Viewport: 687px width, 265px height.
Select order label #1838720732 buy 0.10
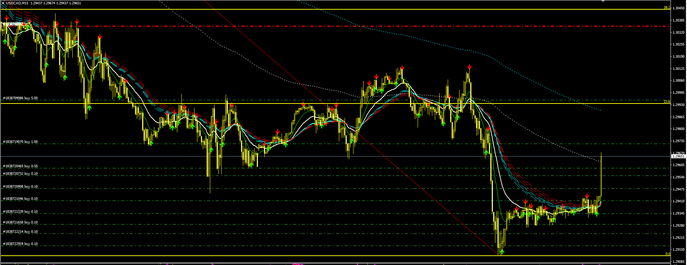[x=20, y=174]
